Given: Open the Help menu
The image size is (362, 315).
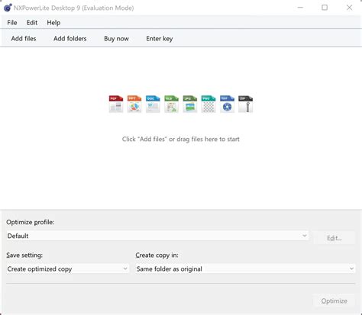Looking at the screenshot, I should (x=53, y=23).
